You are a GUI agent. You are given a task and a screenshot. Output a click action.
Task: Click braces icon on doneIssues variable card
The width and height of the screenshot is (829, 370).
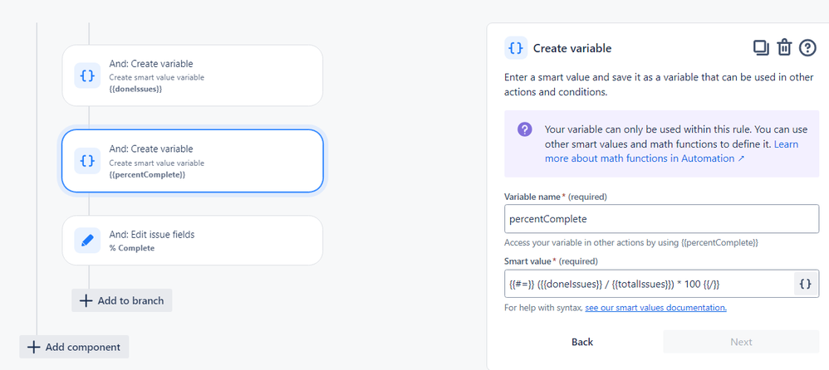point(87,75)
